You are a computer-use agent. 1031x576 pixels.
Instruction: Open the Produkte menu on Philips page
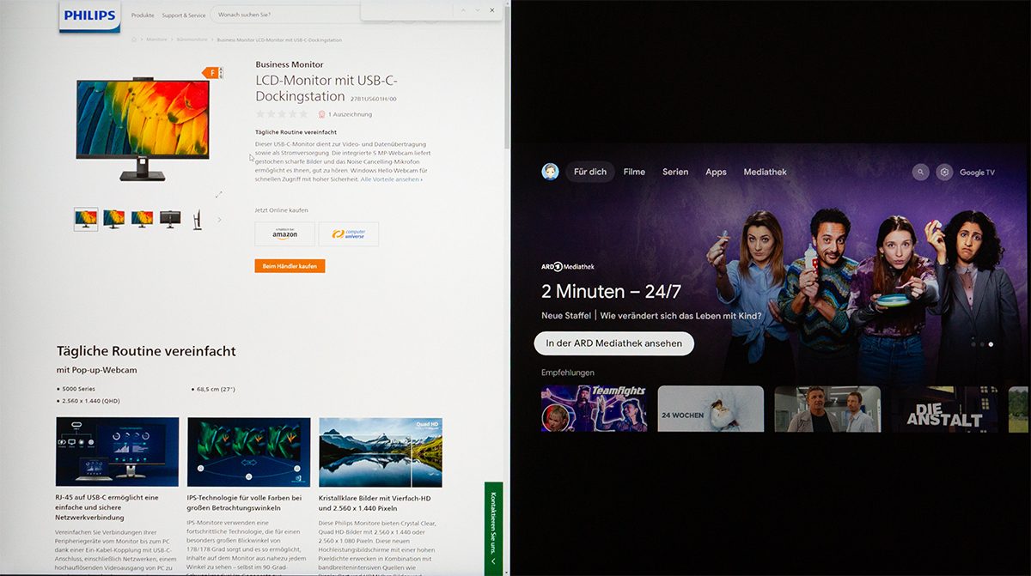tap(143, 15)
